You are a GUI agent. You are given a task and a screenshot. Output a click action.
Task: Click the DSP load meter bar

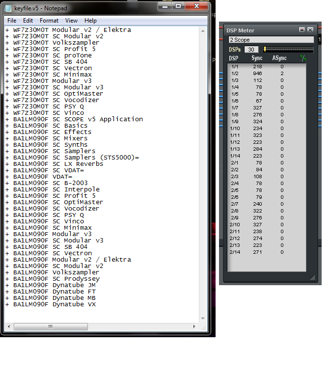click(x=288, y=50)
